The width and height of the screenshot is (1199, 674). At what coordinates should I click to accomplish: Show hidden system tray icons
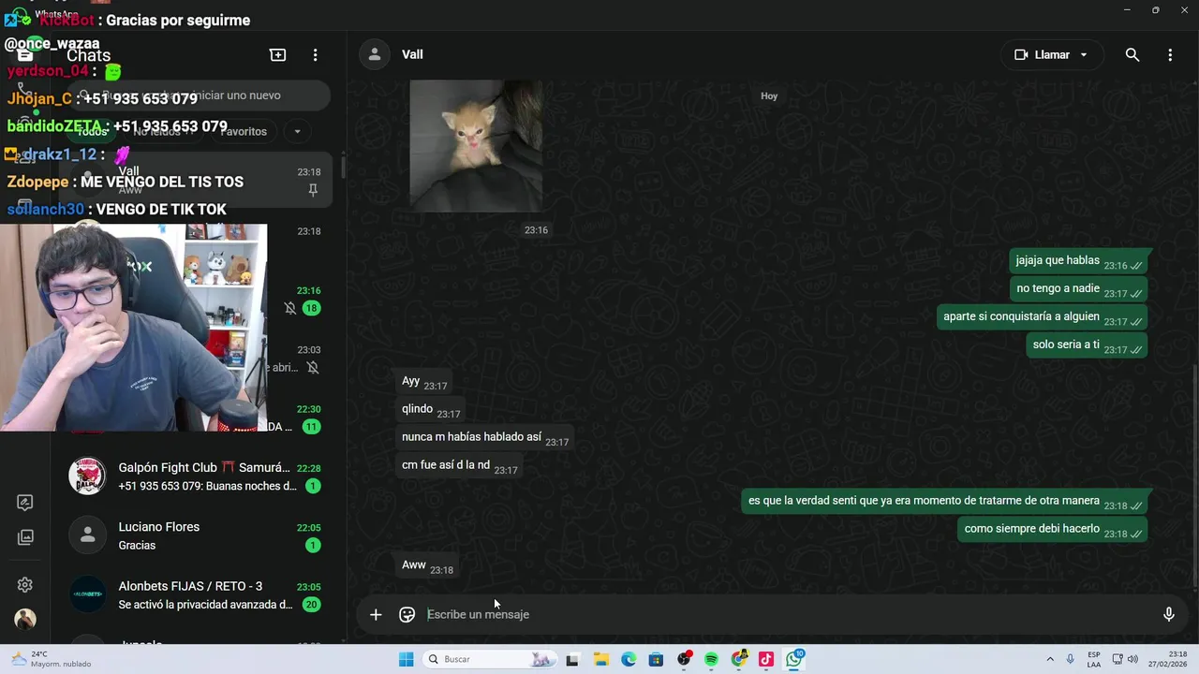coord(1050,660)
